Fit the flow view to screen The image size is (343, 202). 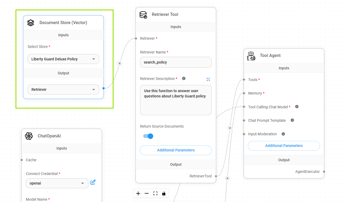tap(155, 194)
